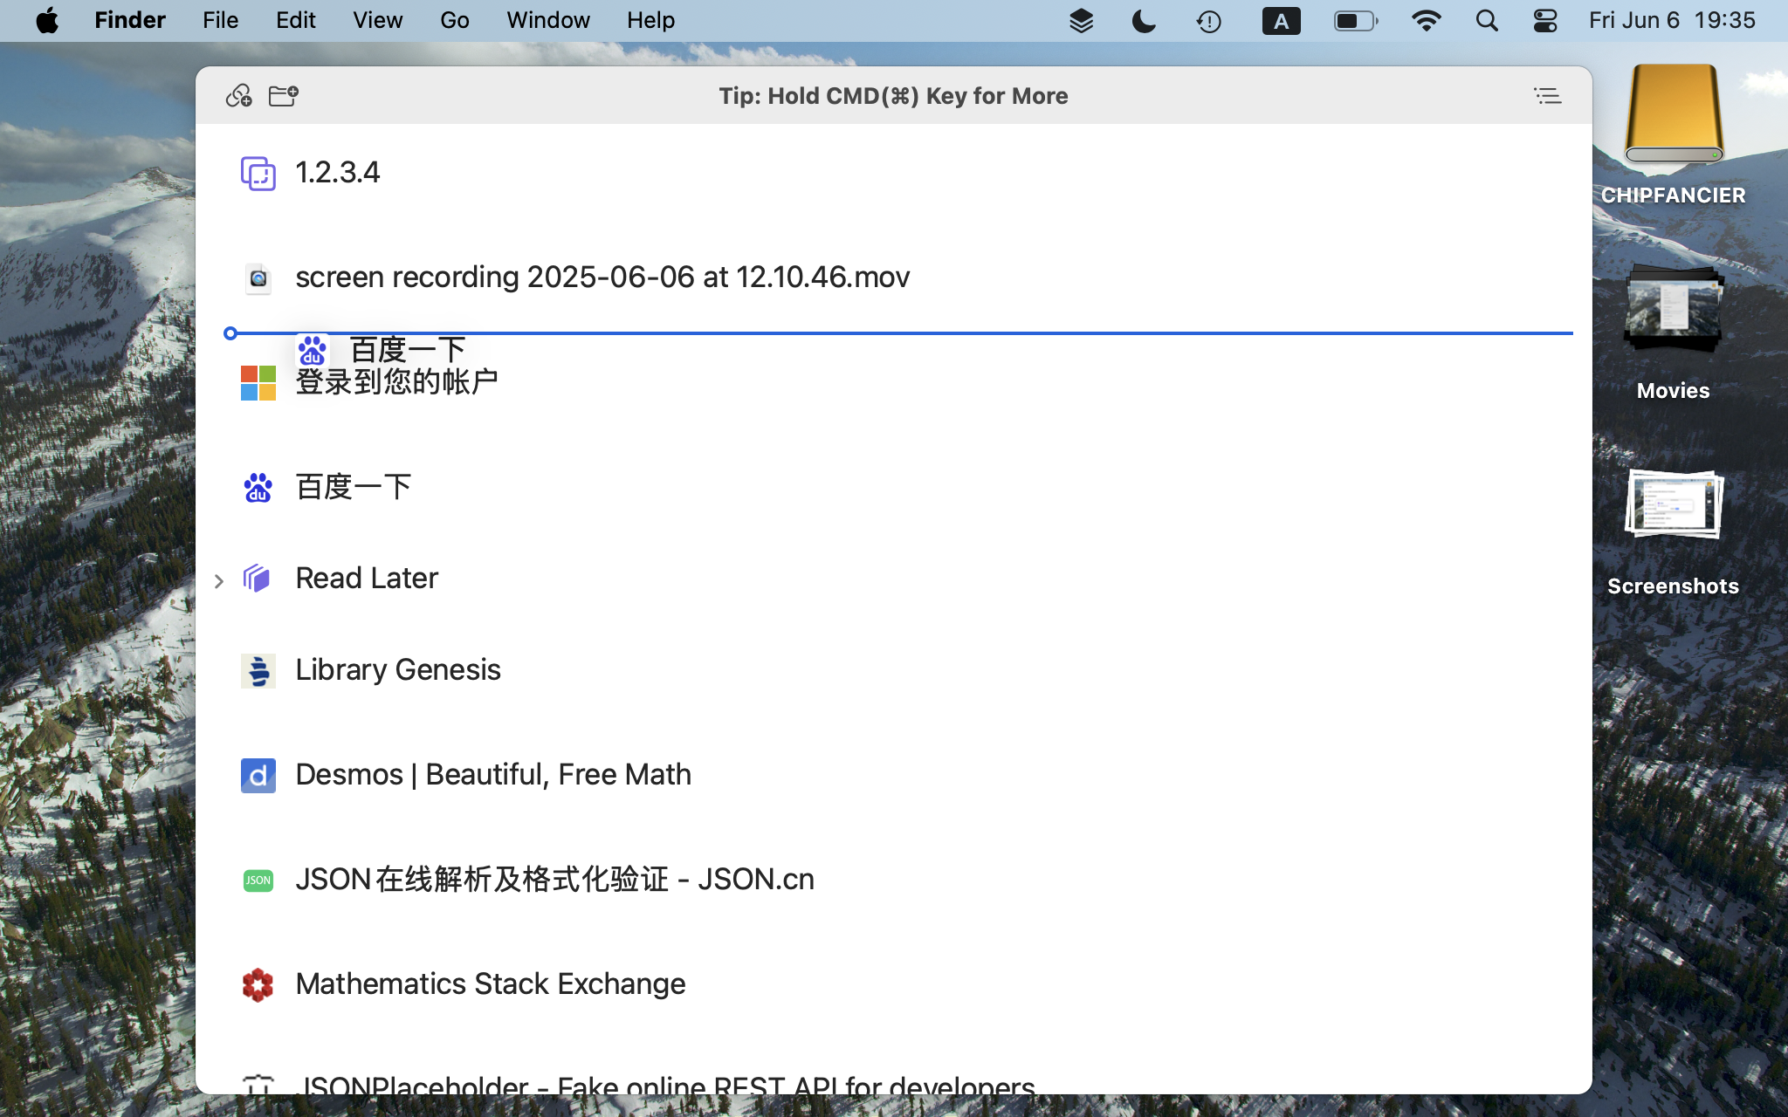The height and width of the screenshot is (1117, 1788).
Task: Open the Apple menu
Action: tap(47, 20)
